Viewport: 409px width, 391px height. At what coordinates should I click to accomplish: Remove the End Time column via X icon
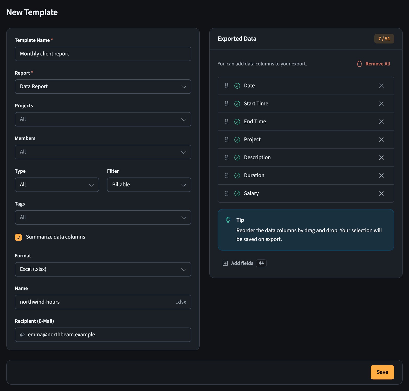381,122
